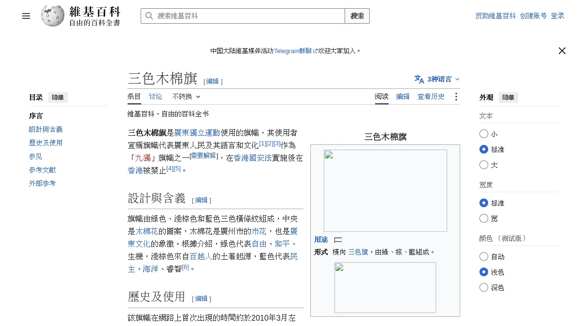Open the 编辑 edit tab

click(x=403, y=97)
